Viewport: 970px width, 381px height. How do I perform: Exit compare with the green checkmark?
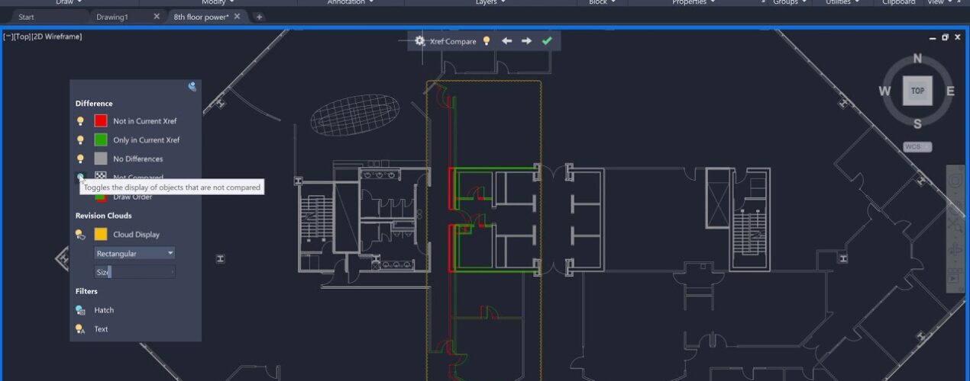coord(547,41)
